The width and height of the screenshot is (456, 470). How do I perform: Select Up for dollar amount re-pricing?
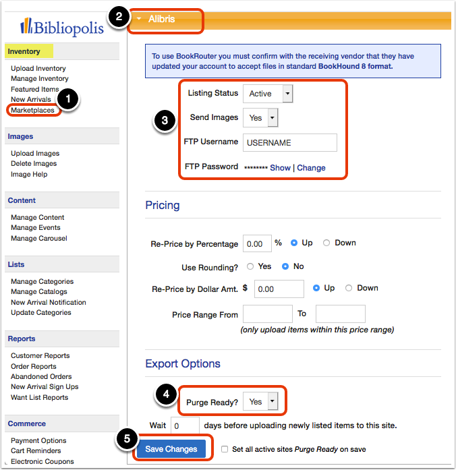tap(316, 288)
